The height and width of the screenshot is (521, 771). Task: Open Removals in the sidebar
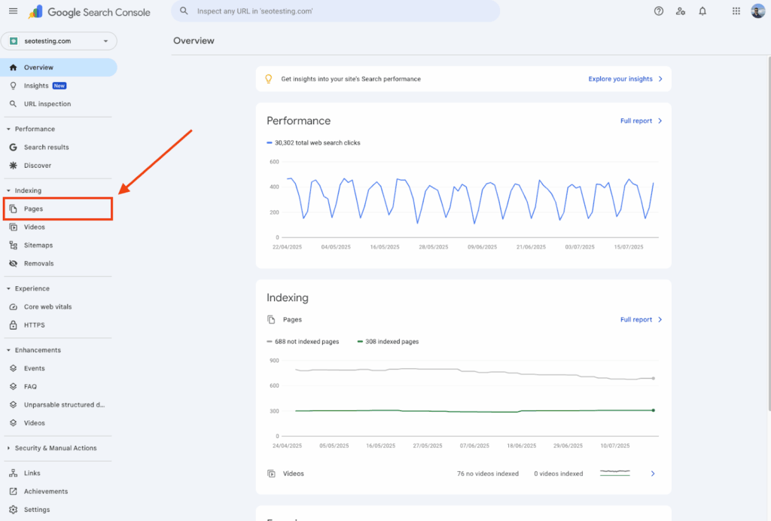pyautogui.click(x=39, y=264)
